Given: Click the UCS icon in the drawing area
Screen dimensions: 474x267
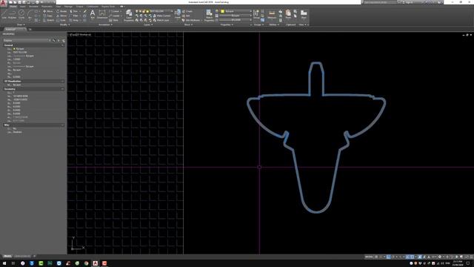Looking at the screenshot, I should (x=77, y=244).
